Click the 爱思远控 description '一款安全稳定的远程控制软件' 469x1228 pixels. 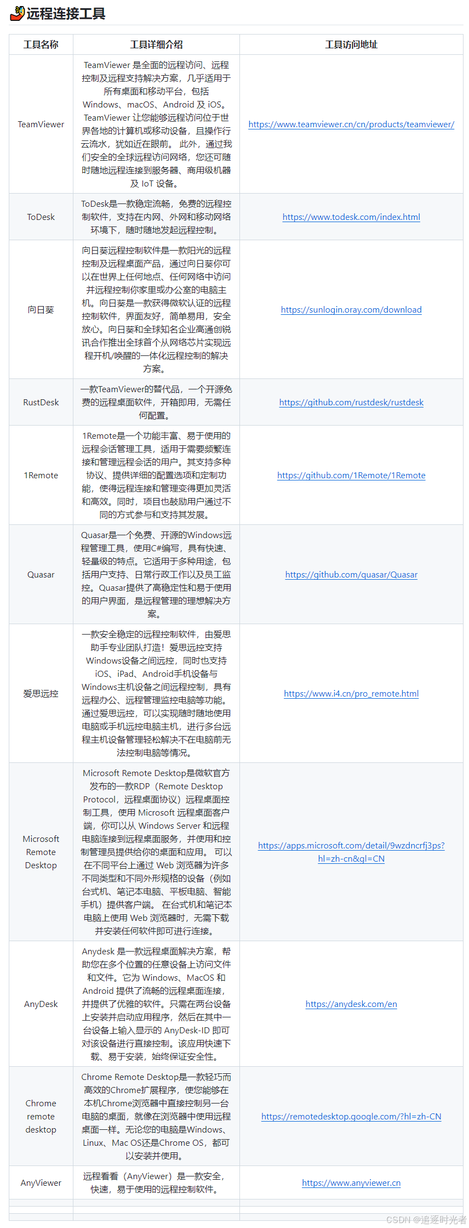tap(156, 694)
